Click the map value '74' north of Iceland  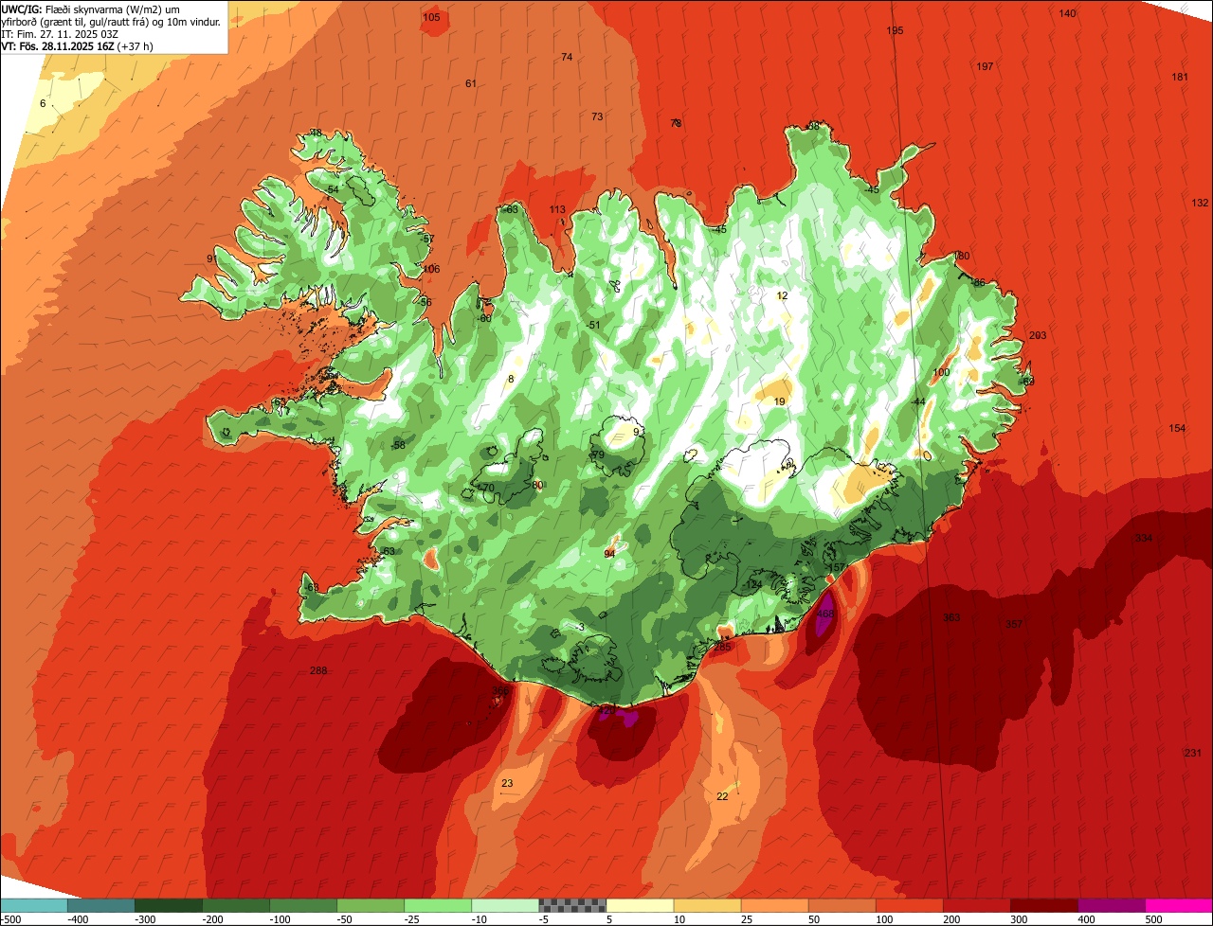tap(567, 57)
